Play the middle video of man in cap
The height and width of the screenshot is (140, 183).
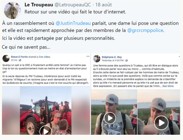click(x=110, y=118)
